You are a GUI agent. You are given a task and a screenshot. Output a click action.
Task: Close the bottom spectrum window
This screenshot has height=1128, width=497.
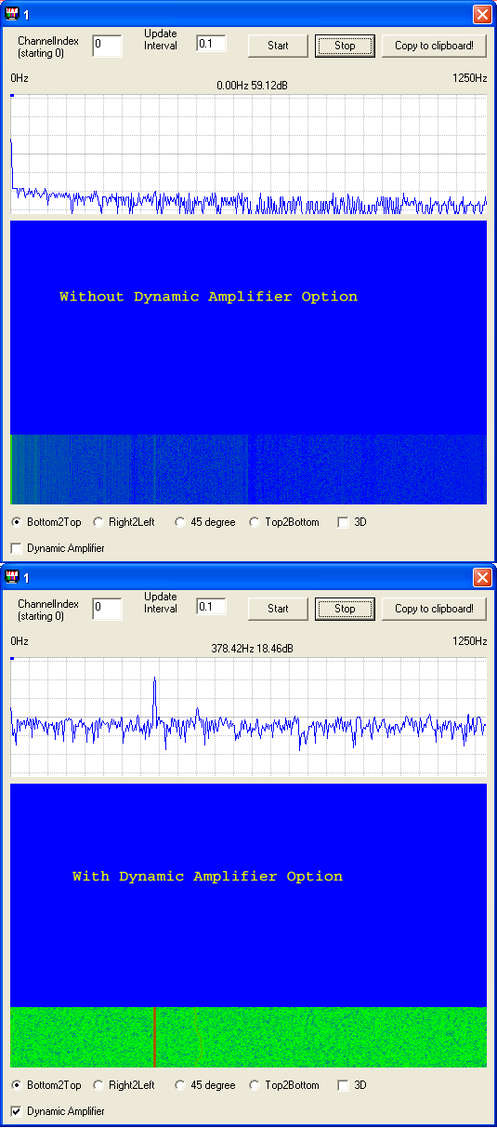(482, 577)
